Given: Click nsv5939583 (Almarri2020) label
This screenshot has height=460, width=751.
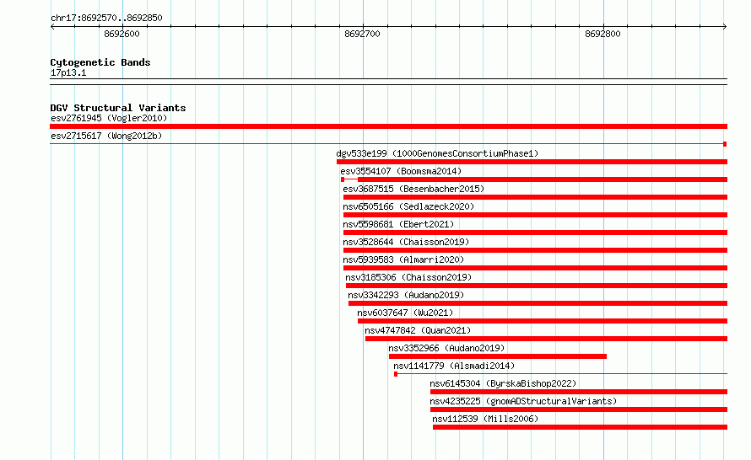Looking at the screenshot, I should (x=403, y=259).
